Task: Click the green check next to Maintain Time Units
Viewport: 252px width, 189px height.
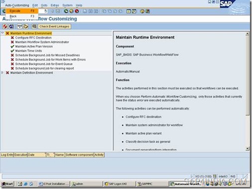Action: (12, 51)
